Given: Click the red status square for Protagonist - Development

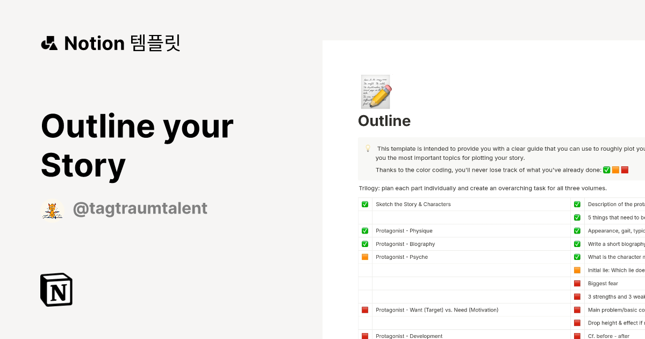Looking at the screenshot, I should (364, 336).
